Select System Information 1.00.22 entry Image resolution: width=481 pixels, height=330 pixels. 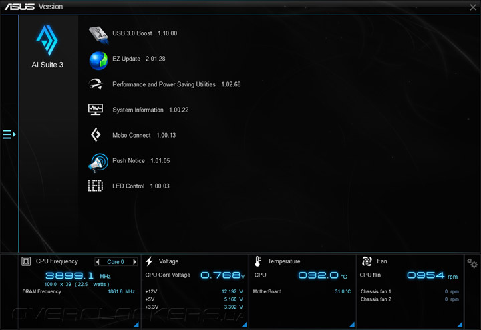(150, 110)
